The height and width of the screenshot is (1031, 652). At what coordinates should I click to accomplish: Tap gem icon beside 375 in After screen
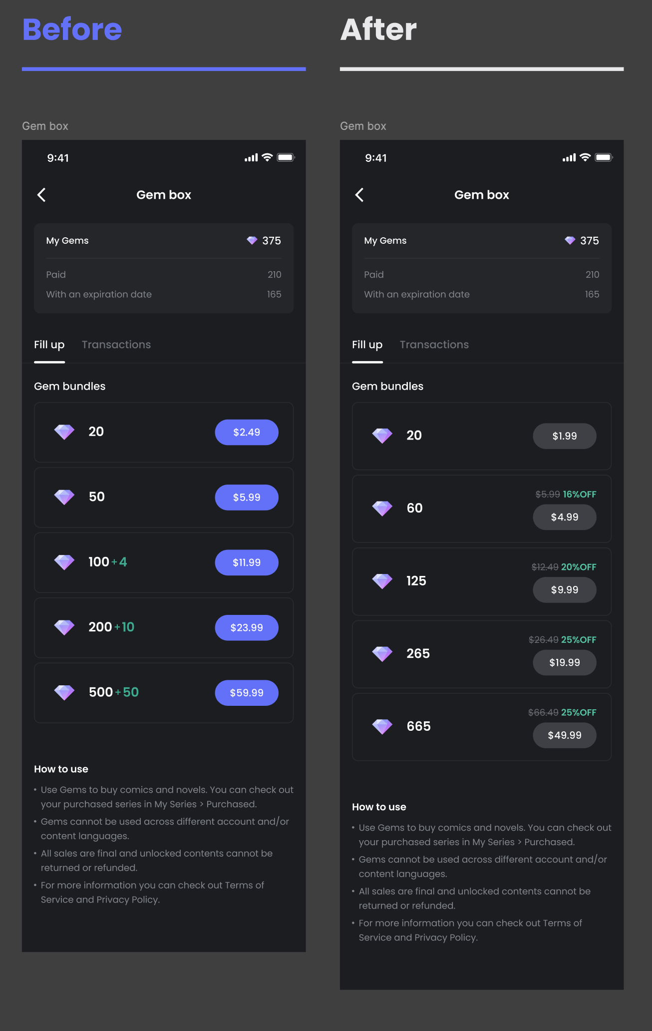[570, 240]
